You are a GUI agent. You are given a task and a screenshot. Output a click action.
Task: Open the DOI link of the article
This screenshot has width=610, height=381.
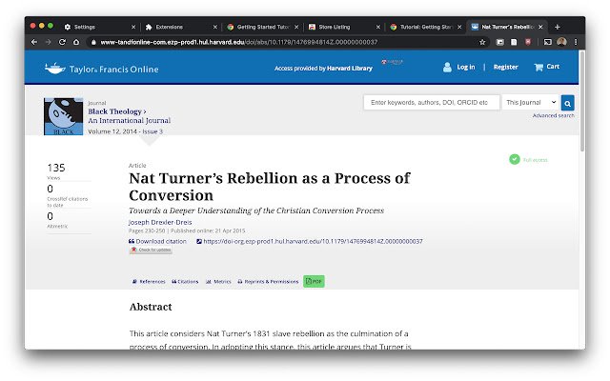tap(310, 241)
